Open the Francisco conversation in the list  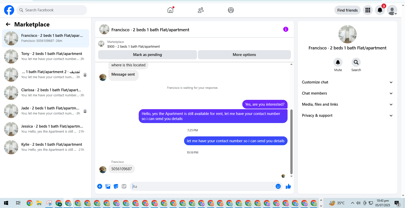[46, 38]
